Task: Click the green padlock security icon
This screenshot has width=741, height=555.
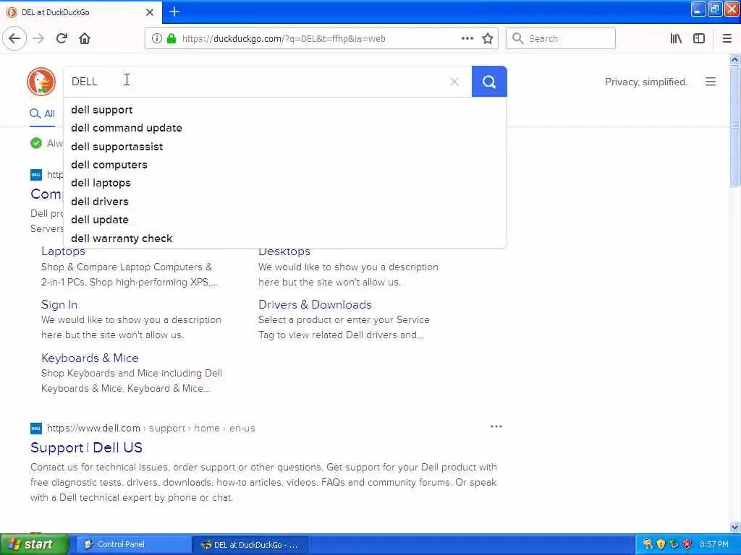Action: (172, 38)
